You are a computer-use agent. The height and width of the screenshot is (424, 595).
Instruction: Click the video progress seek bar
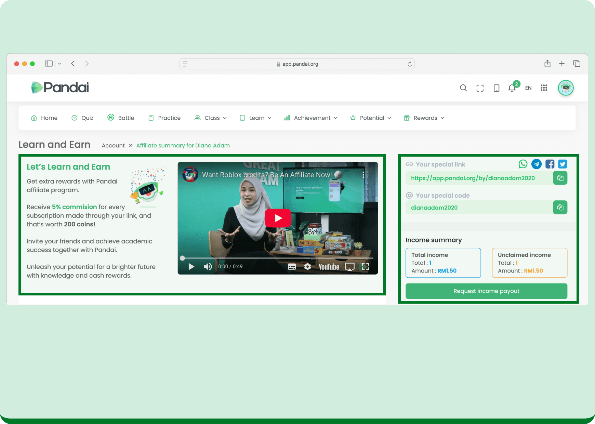coord(278,258)
